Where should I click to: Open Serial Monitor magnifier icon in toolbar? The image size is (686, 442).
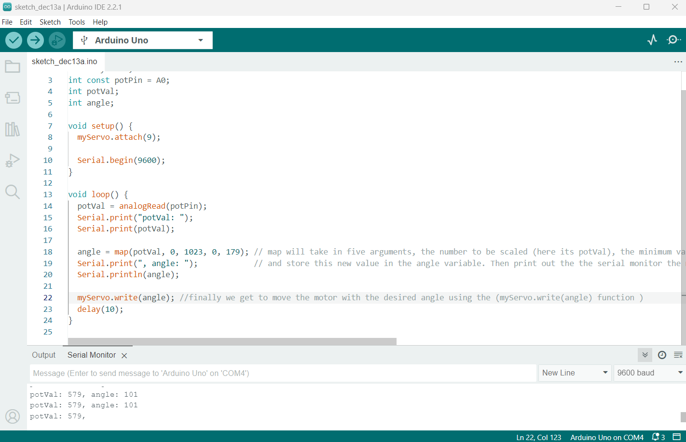click(673, 40)
